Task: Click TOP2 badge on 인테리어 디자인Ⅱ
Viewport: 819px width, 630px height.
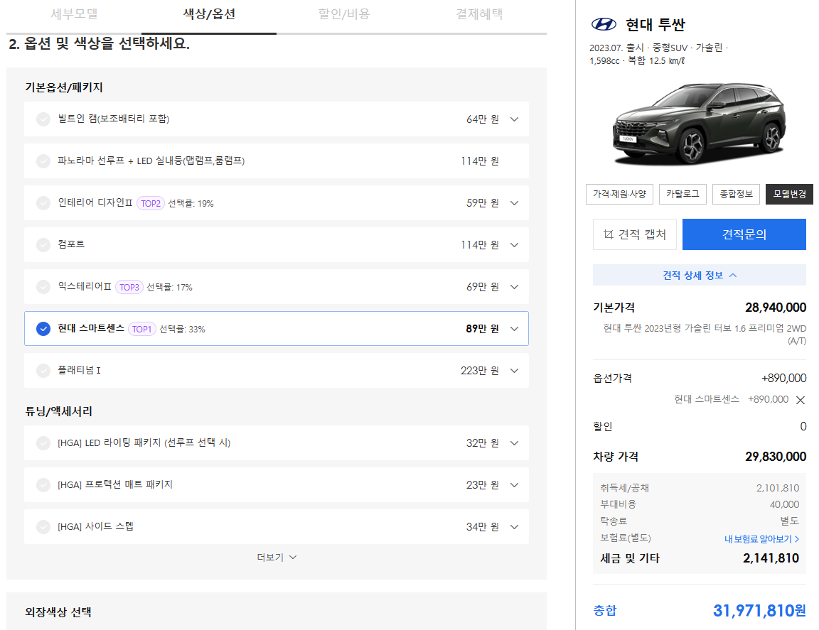Action: (151, 204)
